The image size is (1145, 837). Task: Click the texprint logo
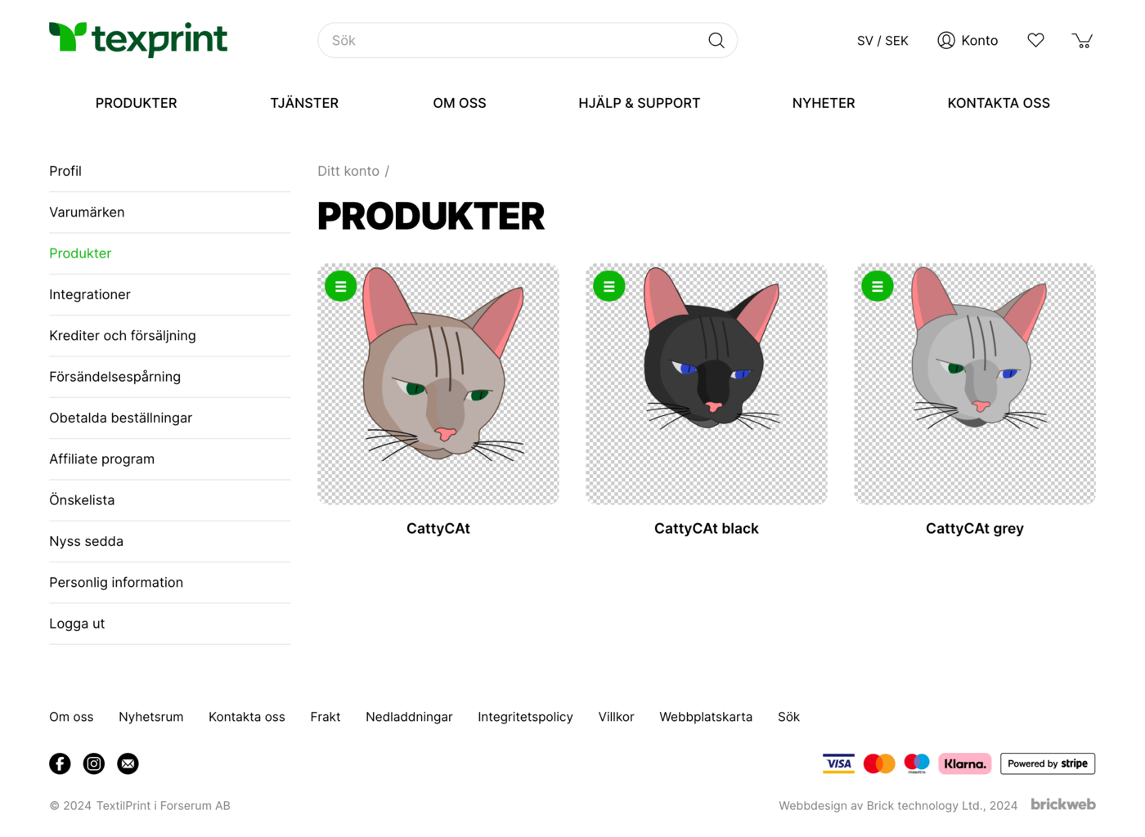pyautogui.click(x=138, y=39)
